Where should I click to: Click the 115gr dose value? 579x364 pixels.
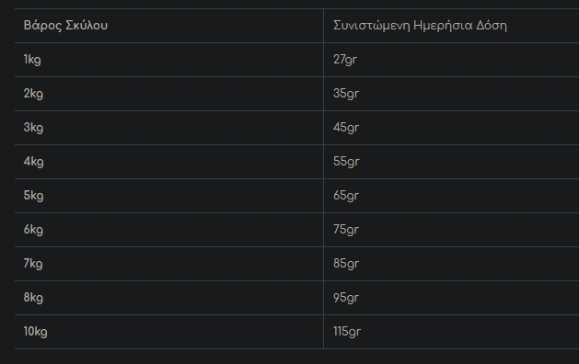347,332
